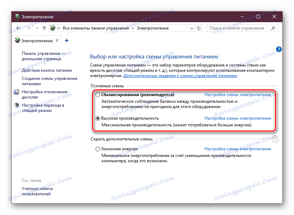Open plan settings for Высокая производительность
Image resolution: width=294 pixels, height=215 pixels.
pos(237,118)
